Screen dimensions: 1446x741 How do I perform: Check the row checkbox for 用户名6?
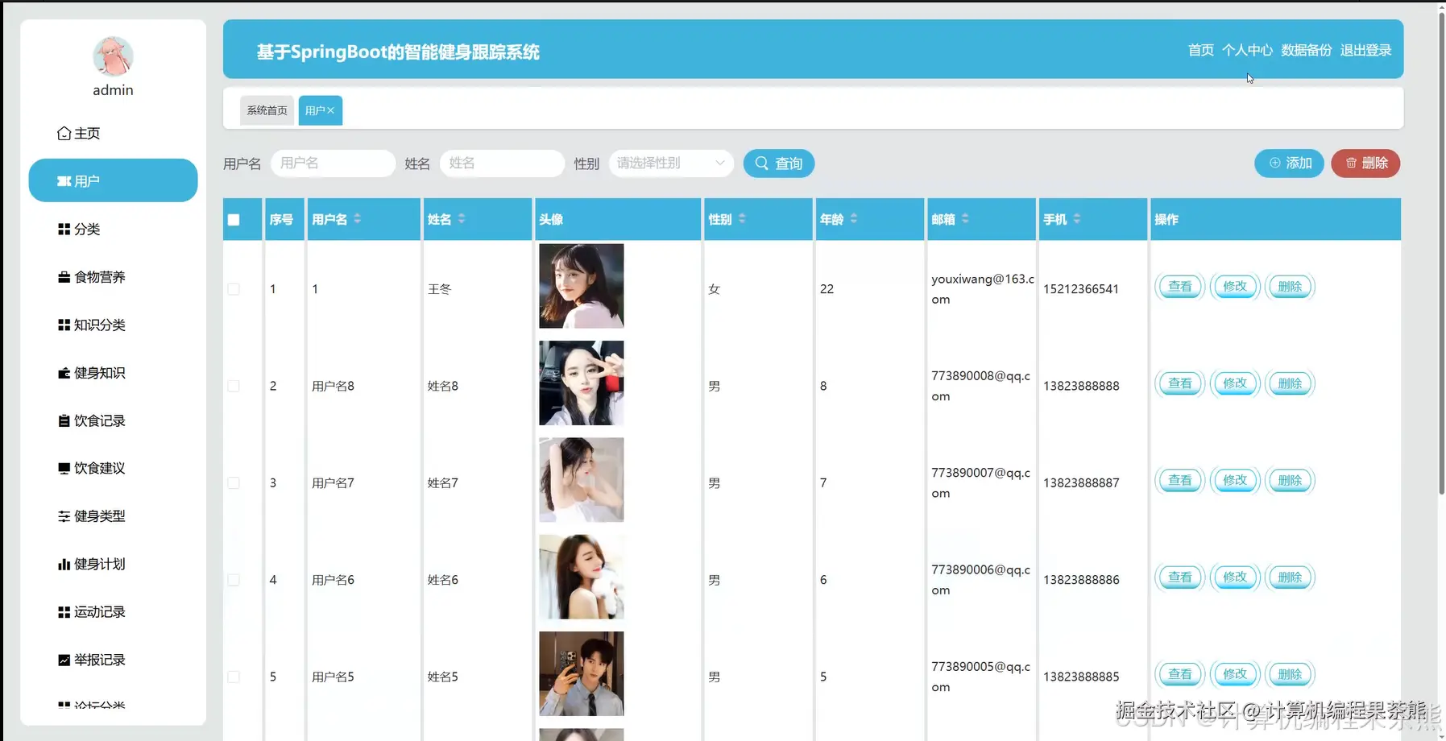234,580
